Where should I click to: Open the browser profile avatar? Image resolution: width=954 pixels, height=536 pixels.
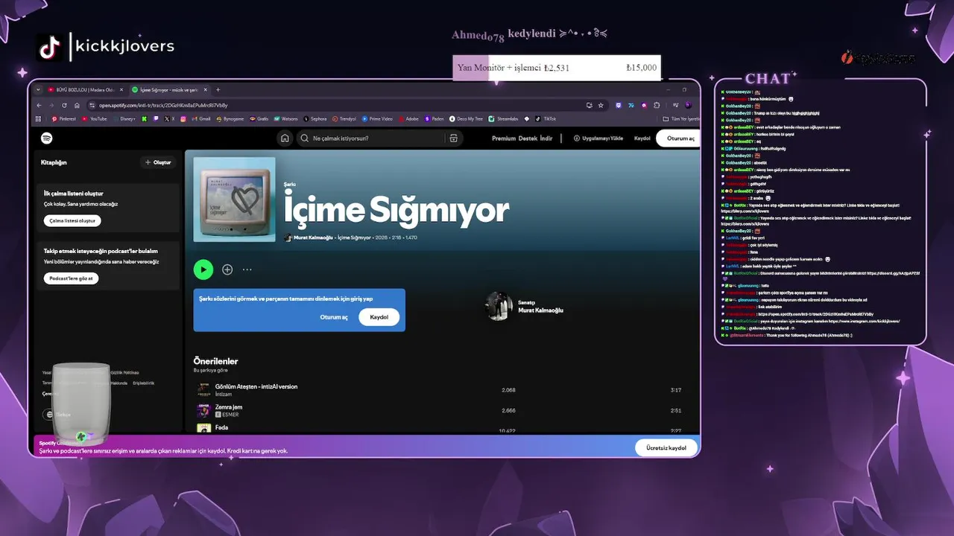click(689, 105)
